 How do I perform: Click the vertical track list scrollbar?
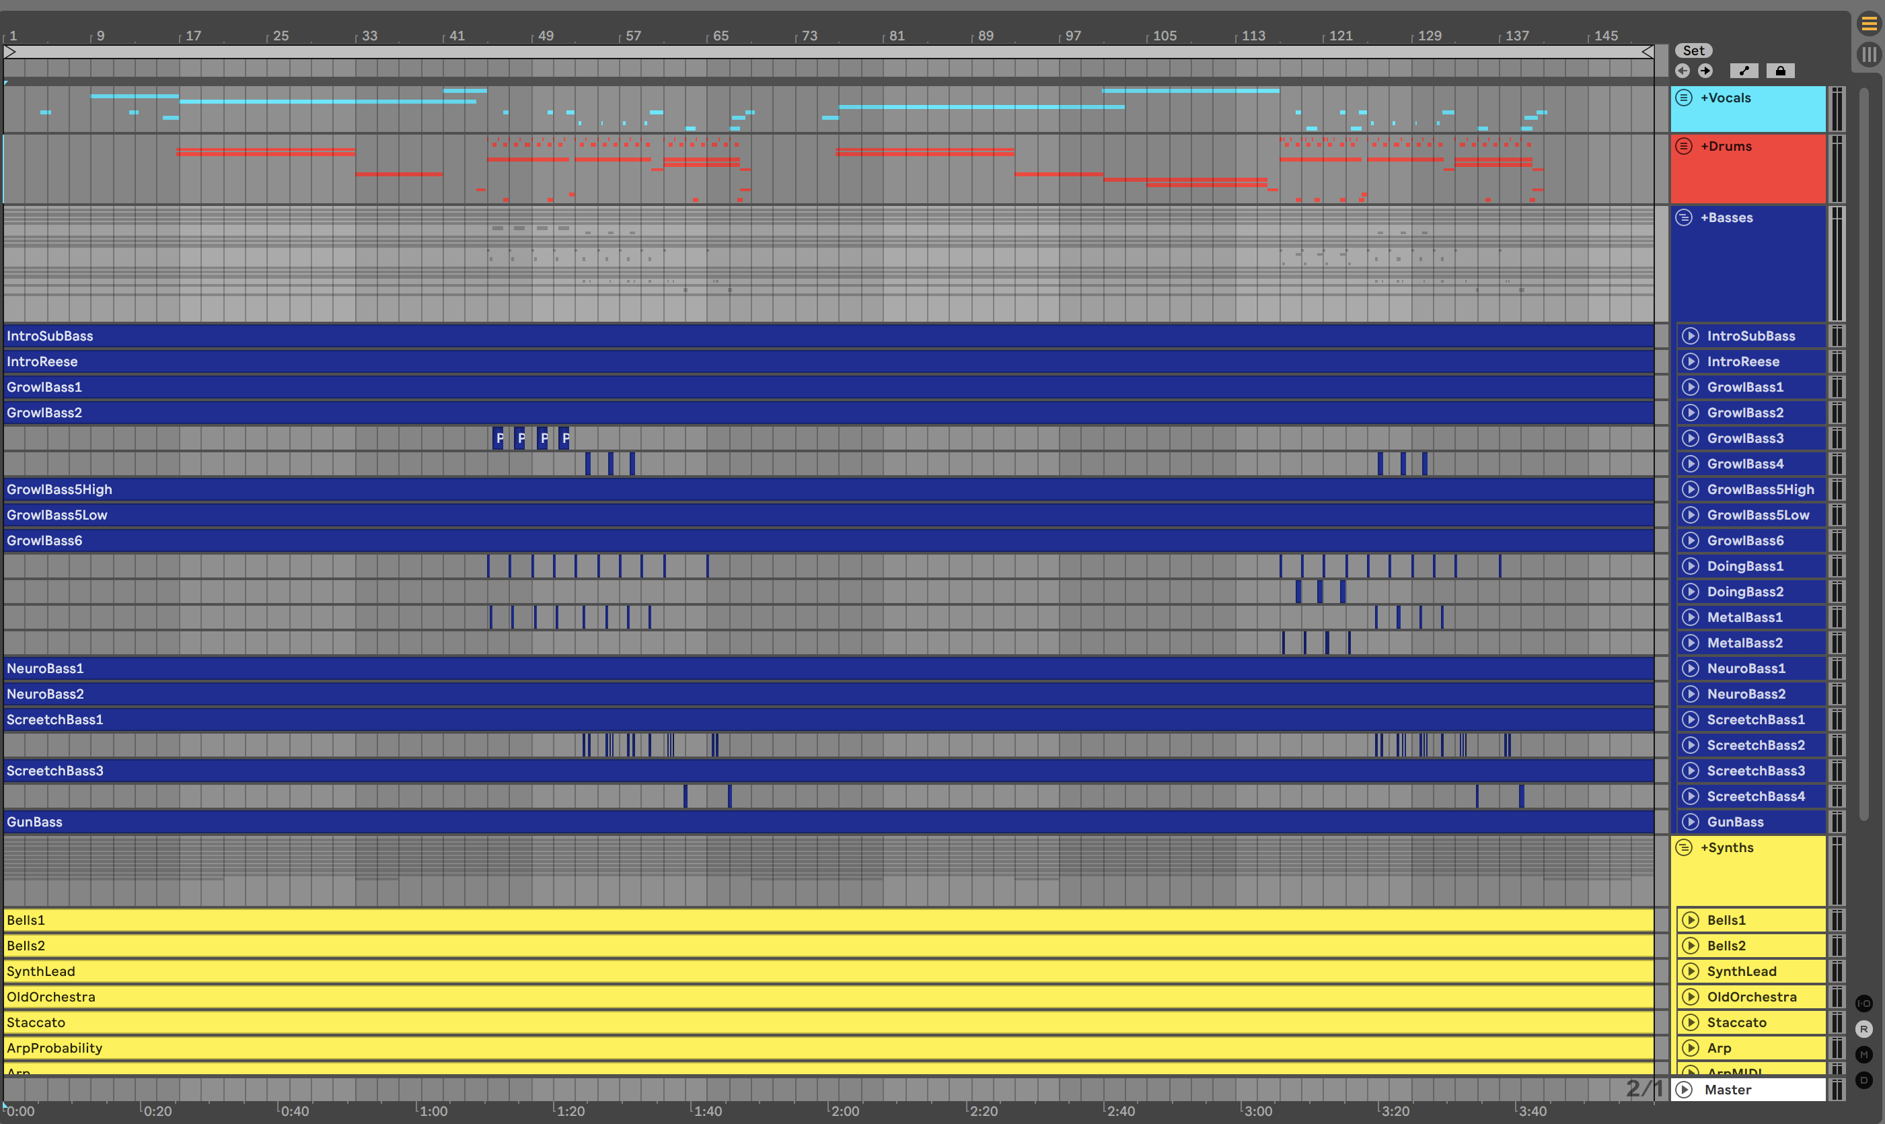[1863, 454]
